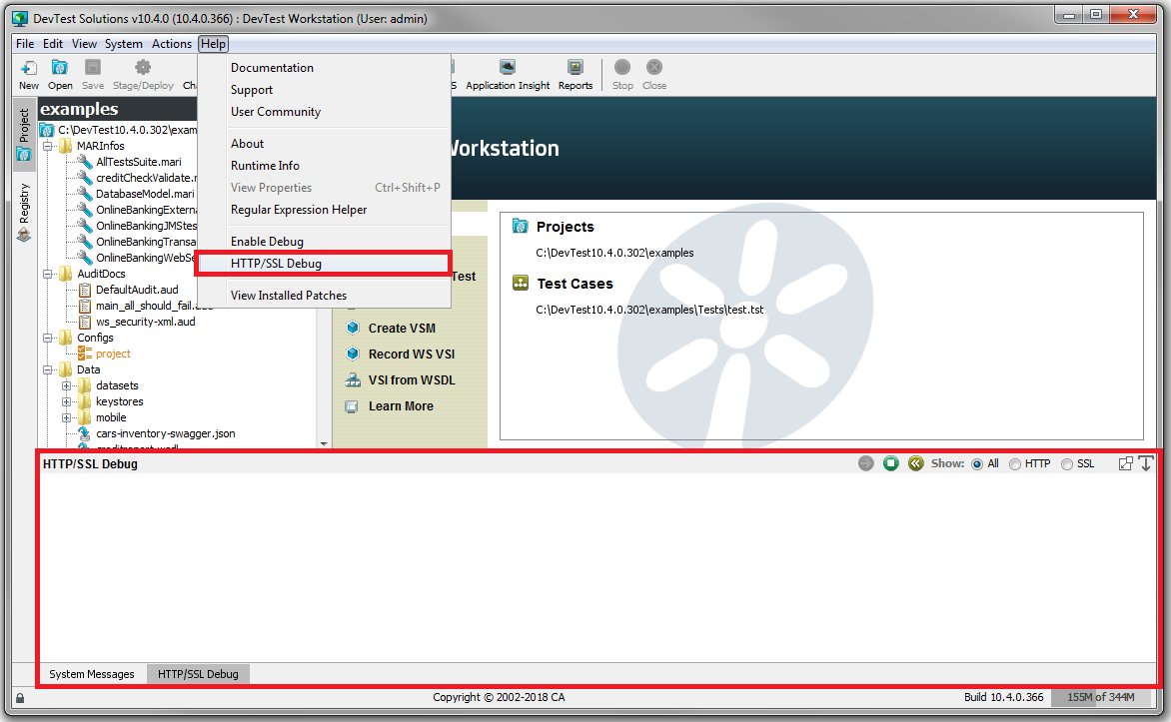Click the VSI from WSDL icon

[353, 380]
